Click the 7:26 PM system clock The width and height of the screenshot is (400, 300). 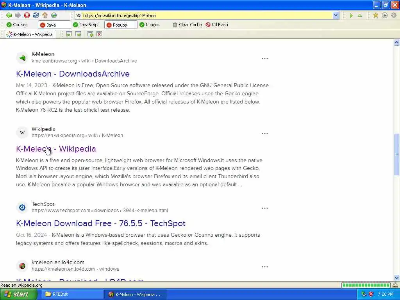click(x=386, y=295)
